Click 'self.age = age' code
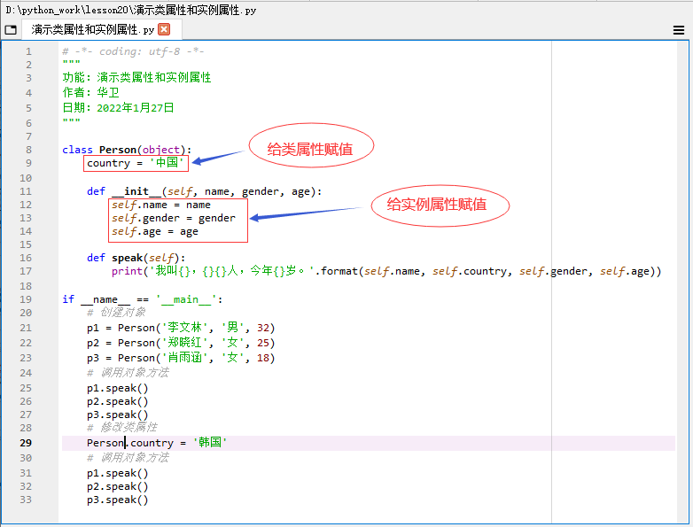Screen dimensions: 693x527 (x=155, y=231)
